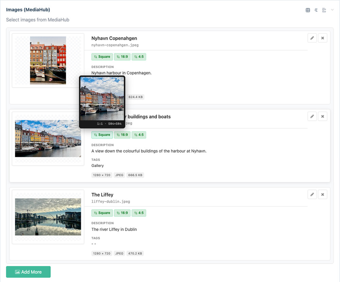Open The Liffey river thumbnail
340x282 pixels.
[48, 217]
